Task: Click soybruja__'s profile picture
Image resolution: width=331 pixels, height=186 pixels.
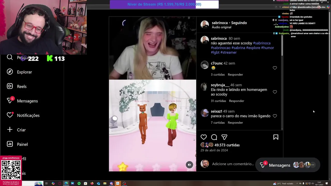Action: point(205,87)
